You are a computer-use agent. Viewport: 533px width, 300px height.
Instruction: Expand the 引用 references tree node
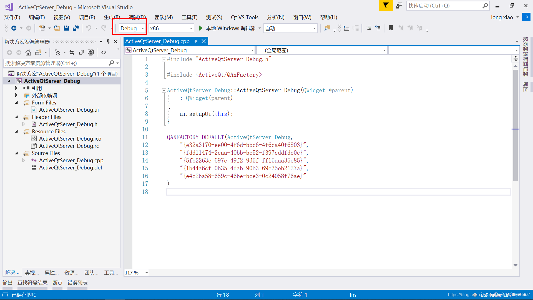tap(16, 88)
